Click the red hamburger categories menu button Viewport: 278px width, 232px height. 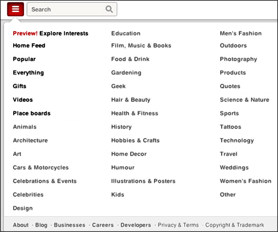15,9
